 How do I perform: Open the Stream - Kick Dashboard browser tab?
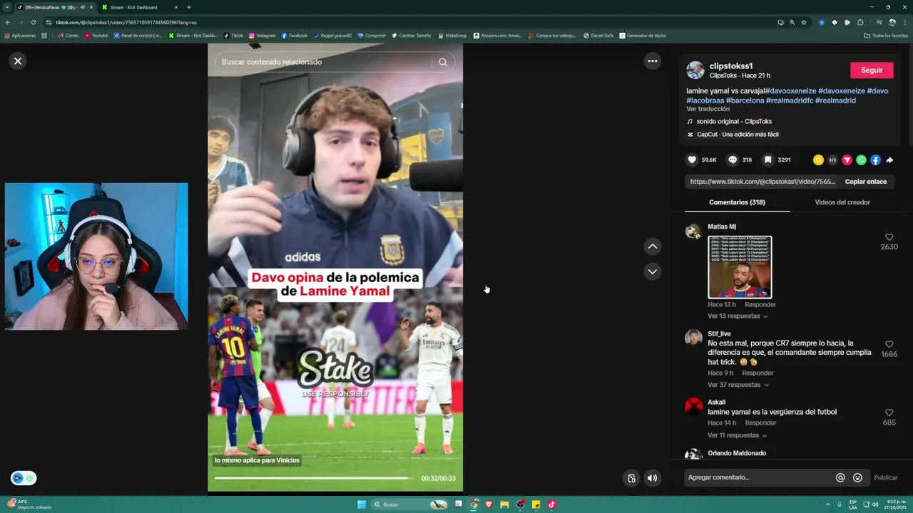(x=138, y=7)
